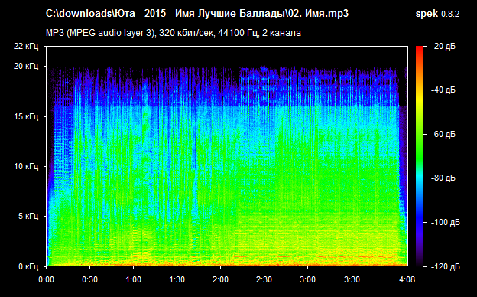
Task: Click the file path title text
Action: tap(197, 14)
